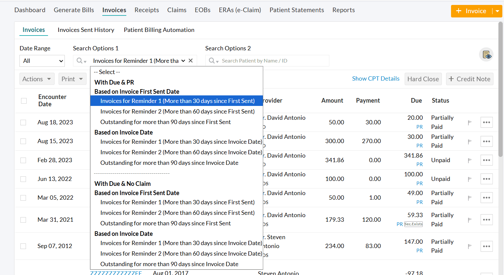Viewport: 504px width, 275px height.
Task: Select the checkbox for the Aug 15, 2023 invoice
Action: [x=24, y=141]
